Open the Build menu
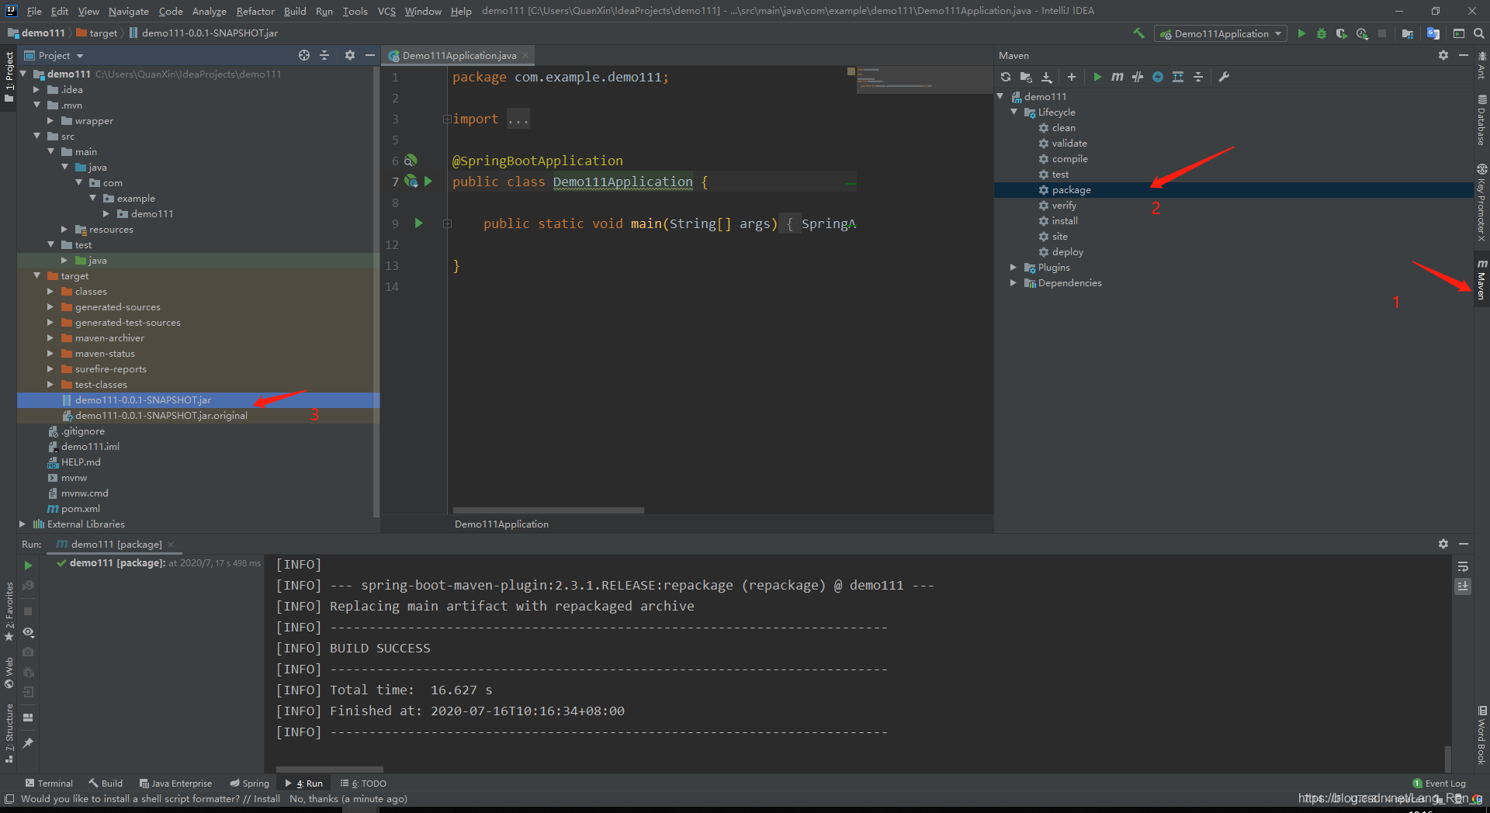This screenshot has height=813, width=1490. (295, 11)
